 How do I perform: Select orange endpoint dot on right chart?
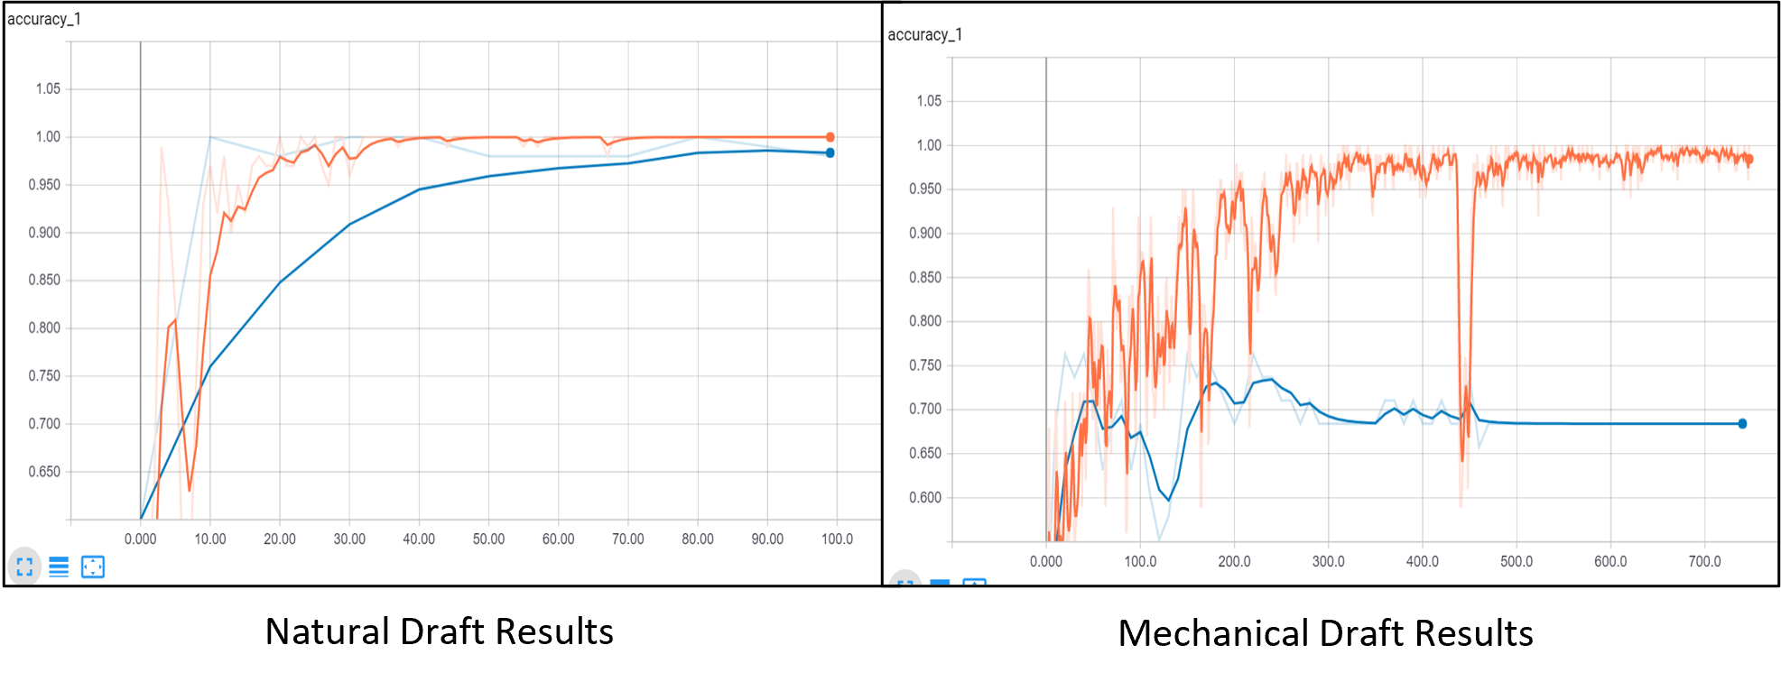tap(1749, 160)
